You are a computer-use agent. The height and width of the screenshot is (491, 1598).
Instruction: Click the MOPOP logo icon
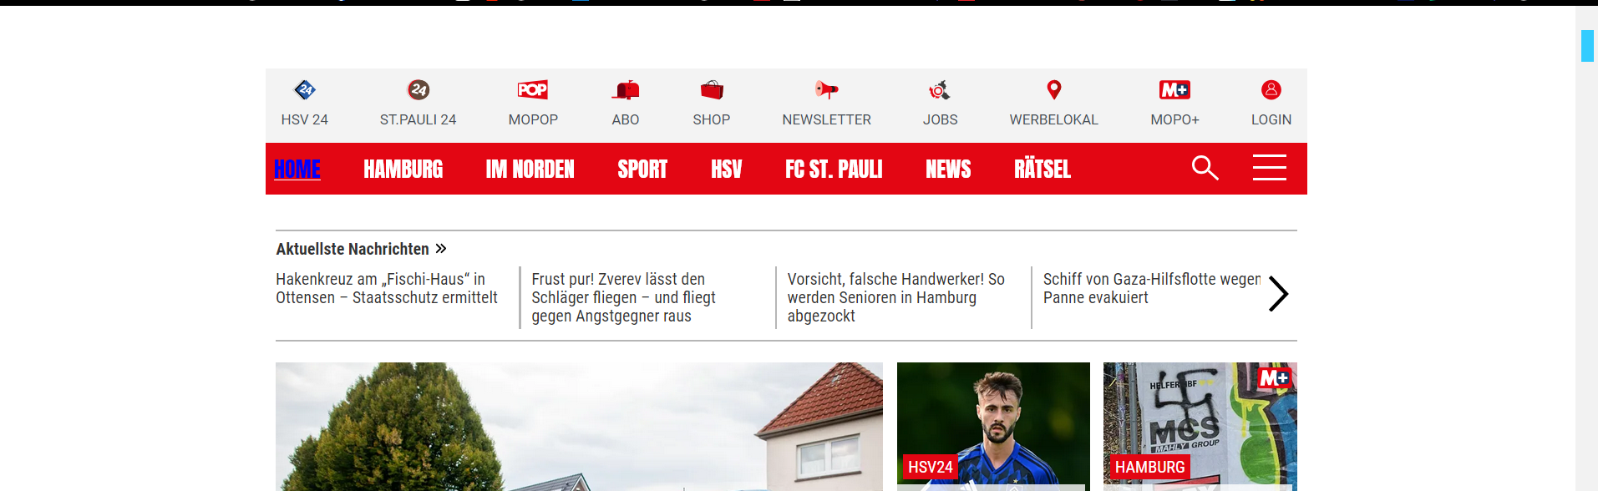533,89
